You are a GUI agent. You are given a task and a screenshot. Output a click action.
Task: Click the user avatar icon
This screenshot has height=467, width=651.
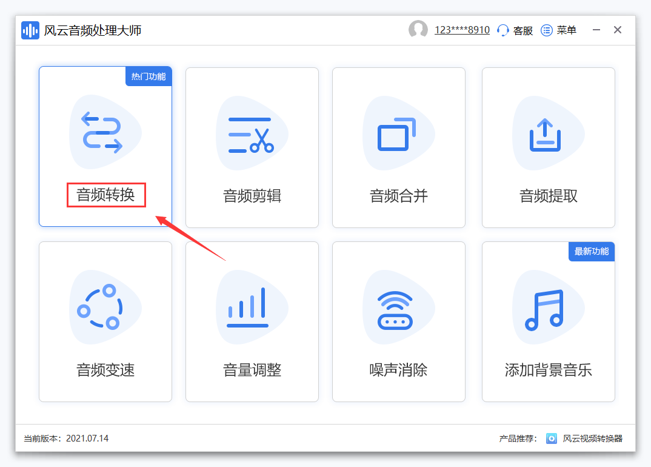coord(418,29)
